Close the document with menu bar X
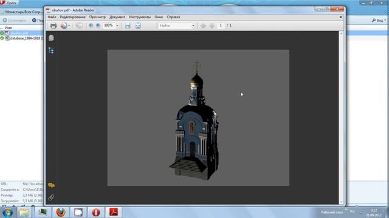The image size is (389, 218). point(340,17)
